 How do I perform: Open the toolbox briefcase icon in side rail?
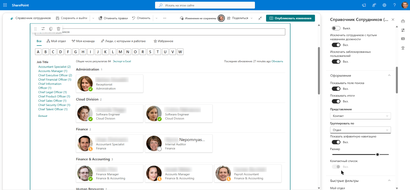tap(403, 21)
